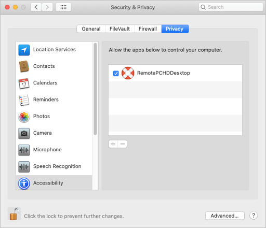The height and width of the screenshot is (228, 266).
Task: Select the Camera icon in the list
Action: [x=24, y=133]
